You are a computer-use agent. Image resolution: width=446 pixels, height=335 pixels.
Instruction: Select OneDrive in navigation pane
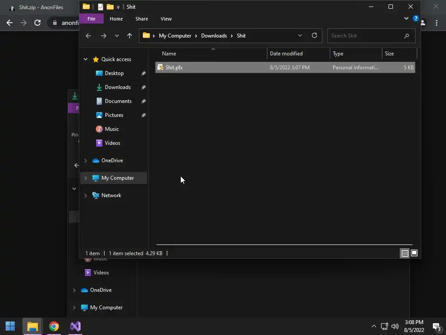112,161
